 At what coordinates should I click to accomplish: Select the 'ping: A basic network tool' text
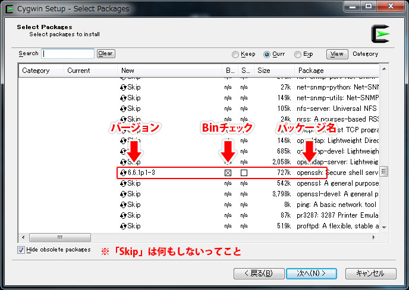[x=336, y=205]
